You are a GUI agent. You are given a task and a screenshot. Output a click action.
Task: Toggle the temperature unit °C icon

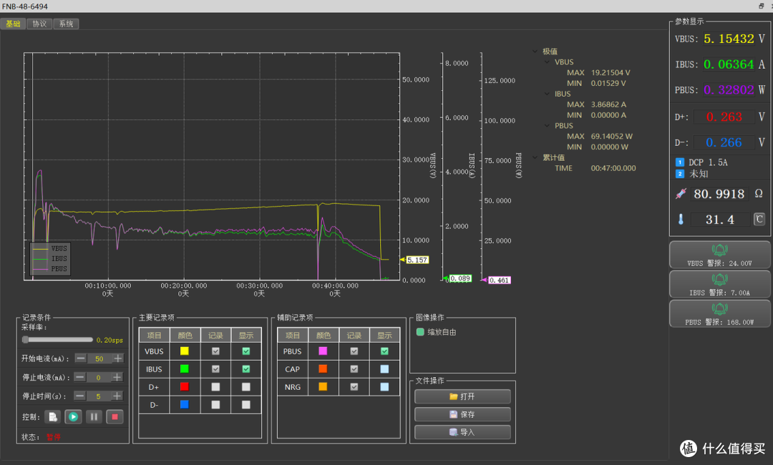(759, 219)
